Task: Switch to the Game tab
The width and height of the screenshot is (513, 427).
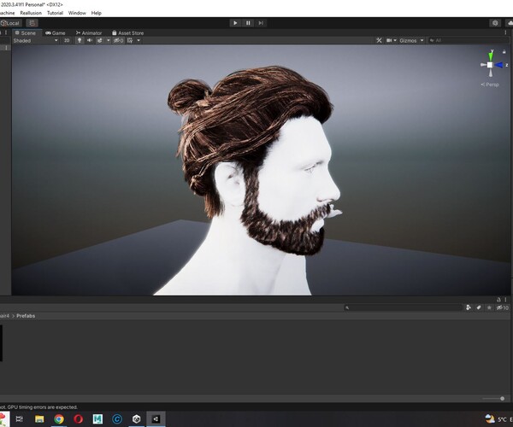Action: point(56,33)
